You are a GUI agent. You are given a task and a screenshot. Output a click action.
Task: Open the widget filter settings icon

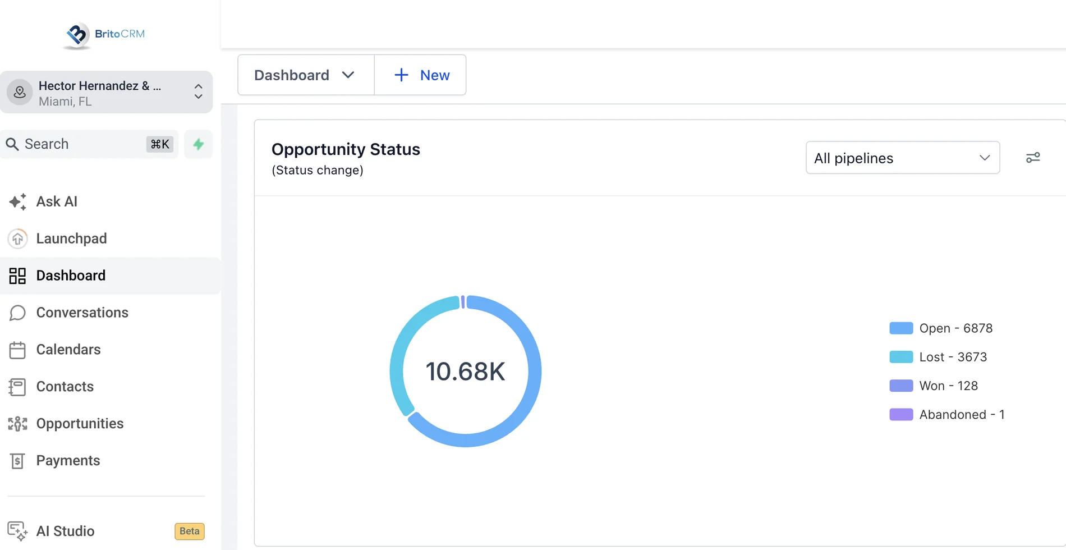pos(1033,158)
